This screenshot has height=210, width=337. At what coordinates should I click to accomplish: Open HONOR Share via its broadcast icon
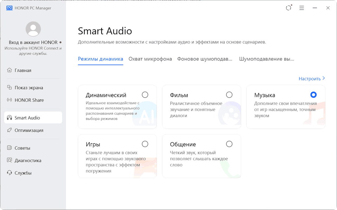9,100
